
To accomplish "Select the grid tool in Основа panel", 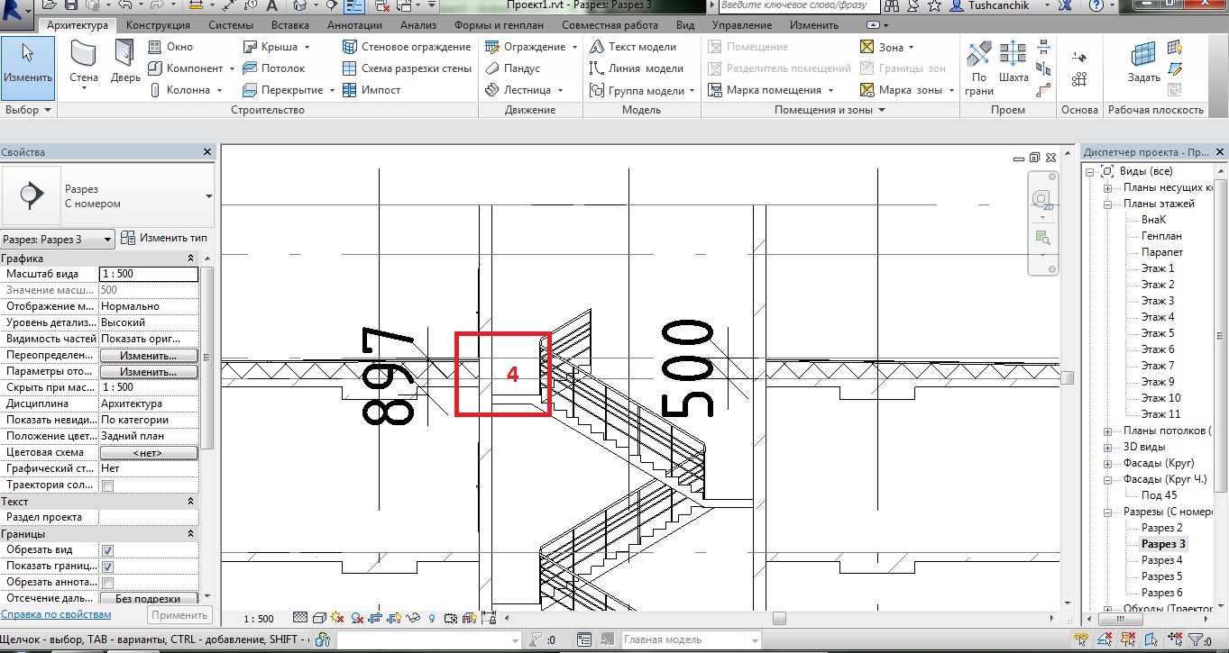I will [1079, 79].
